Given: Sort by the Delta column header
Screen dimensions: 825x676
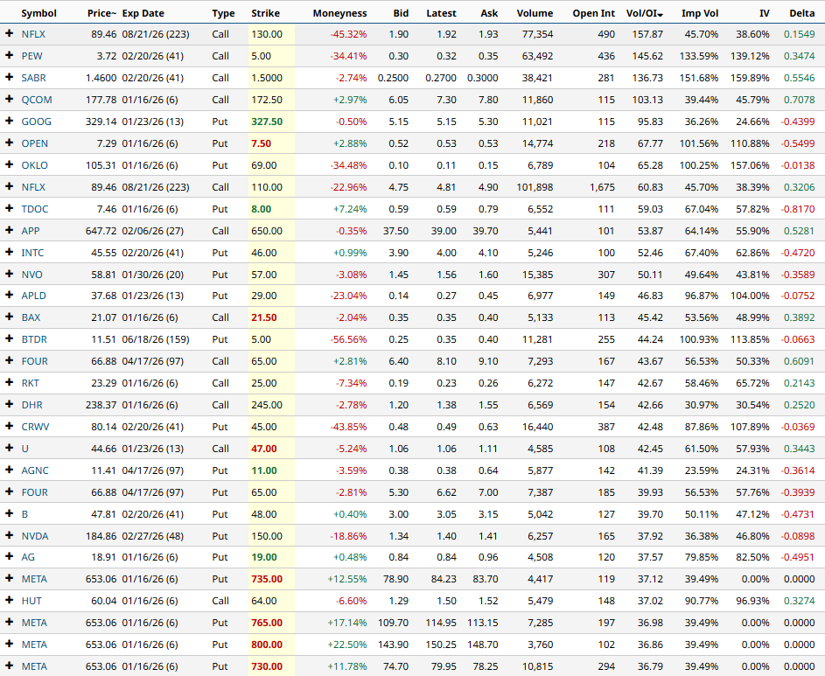Looking at the screenshot, I should [x=802, y=13].
